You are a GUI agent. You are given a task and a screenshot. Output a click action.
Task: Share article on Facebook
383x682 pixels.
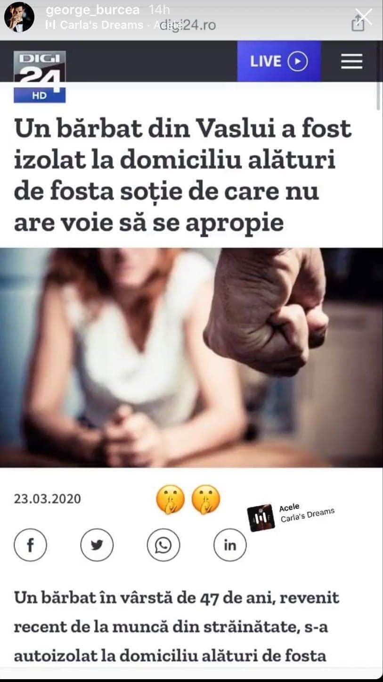(30, 545)
